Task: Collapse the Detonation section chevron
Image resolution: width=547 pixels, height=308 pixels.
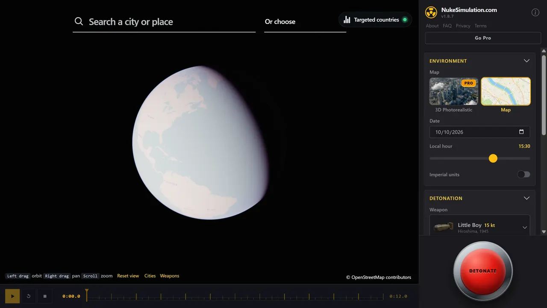Action: click(x=526, y=198)
